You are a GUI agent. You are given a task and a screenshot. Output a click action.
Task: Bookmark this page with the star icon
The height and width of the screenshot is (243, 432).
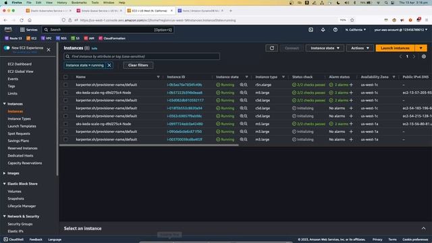pyautogui.click(x=352, y=20)
